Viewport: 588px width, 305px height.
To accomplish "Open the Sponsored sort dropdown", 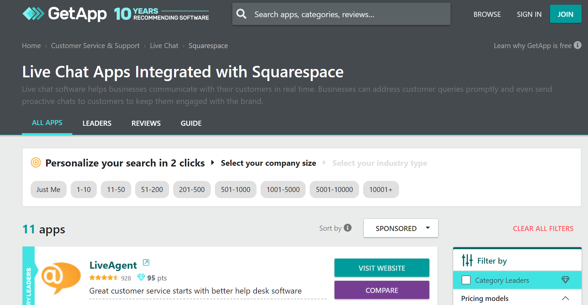I will click(x=401, y=228).
